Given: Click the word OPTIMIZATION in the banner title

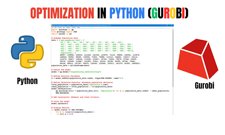Looking at the screenshot, I should point(62,13).
